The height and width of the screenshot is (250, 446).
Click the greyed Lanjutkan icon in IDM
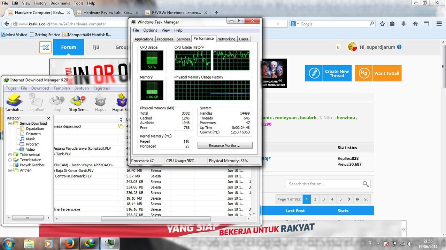[x=36, y=101]
